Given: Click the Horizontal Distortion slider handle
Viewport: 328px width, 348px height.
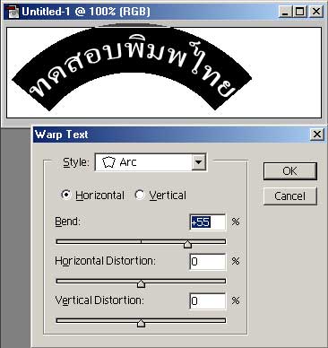Looking at the screenshot, I should pos(141,283).
